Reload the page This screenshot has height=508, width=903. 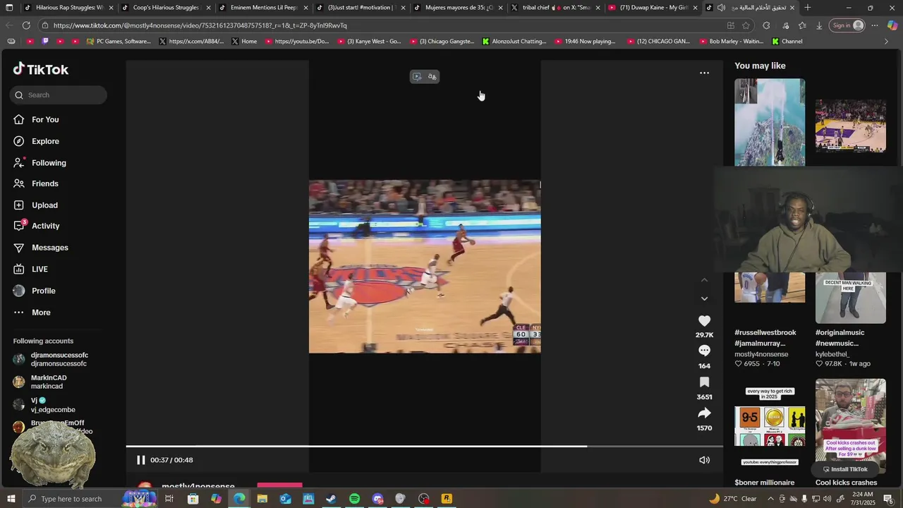(x=26, y=25)
